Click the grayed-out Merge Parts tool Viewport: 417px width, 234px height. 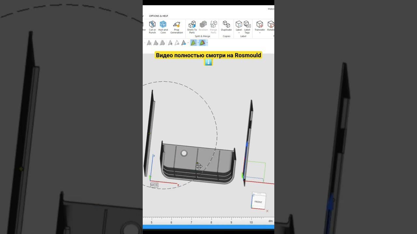click(213, 27)
